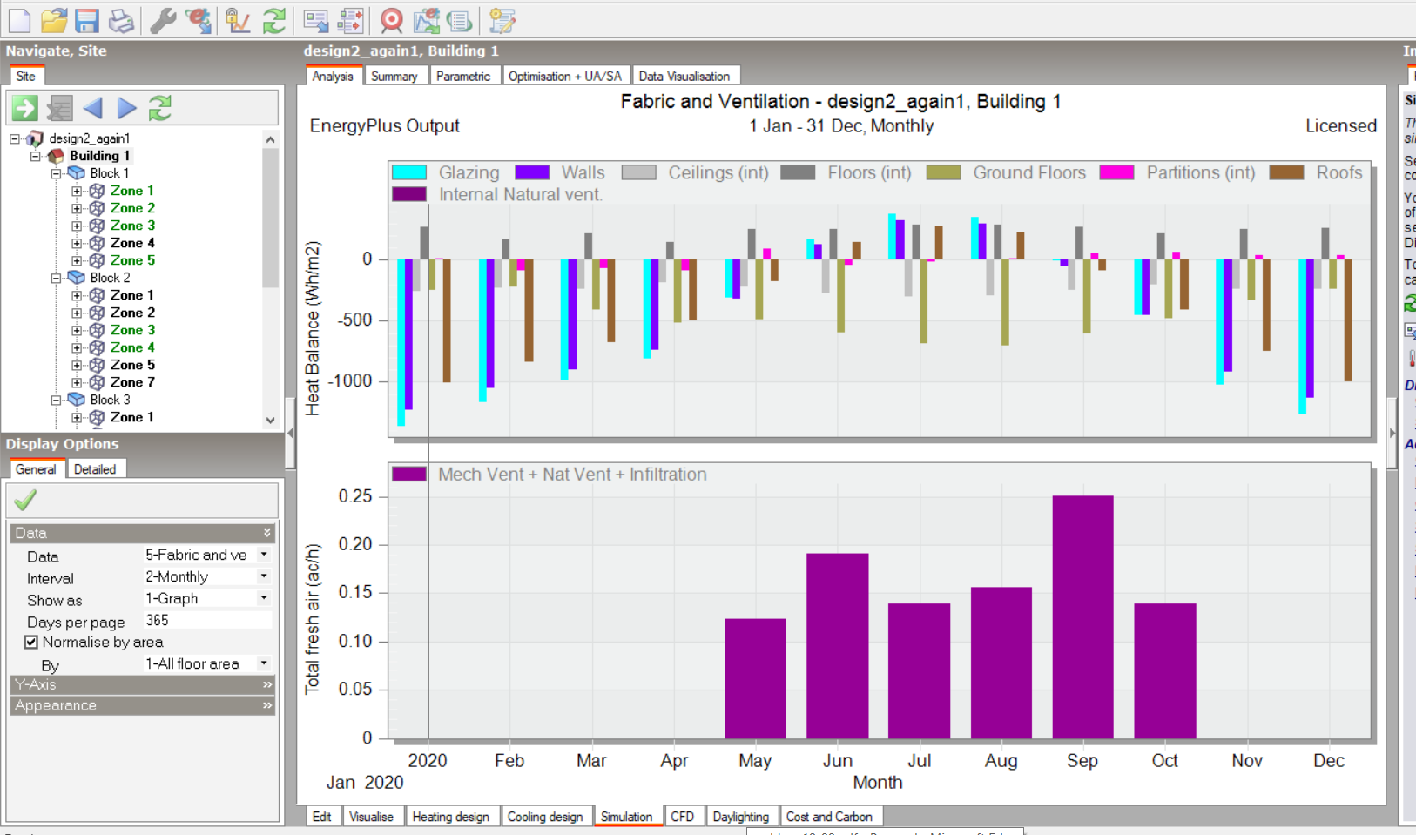Save the model with the floppy disk icon

click(x=87, y=20)
